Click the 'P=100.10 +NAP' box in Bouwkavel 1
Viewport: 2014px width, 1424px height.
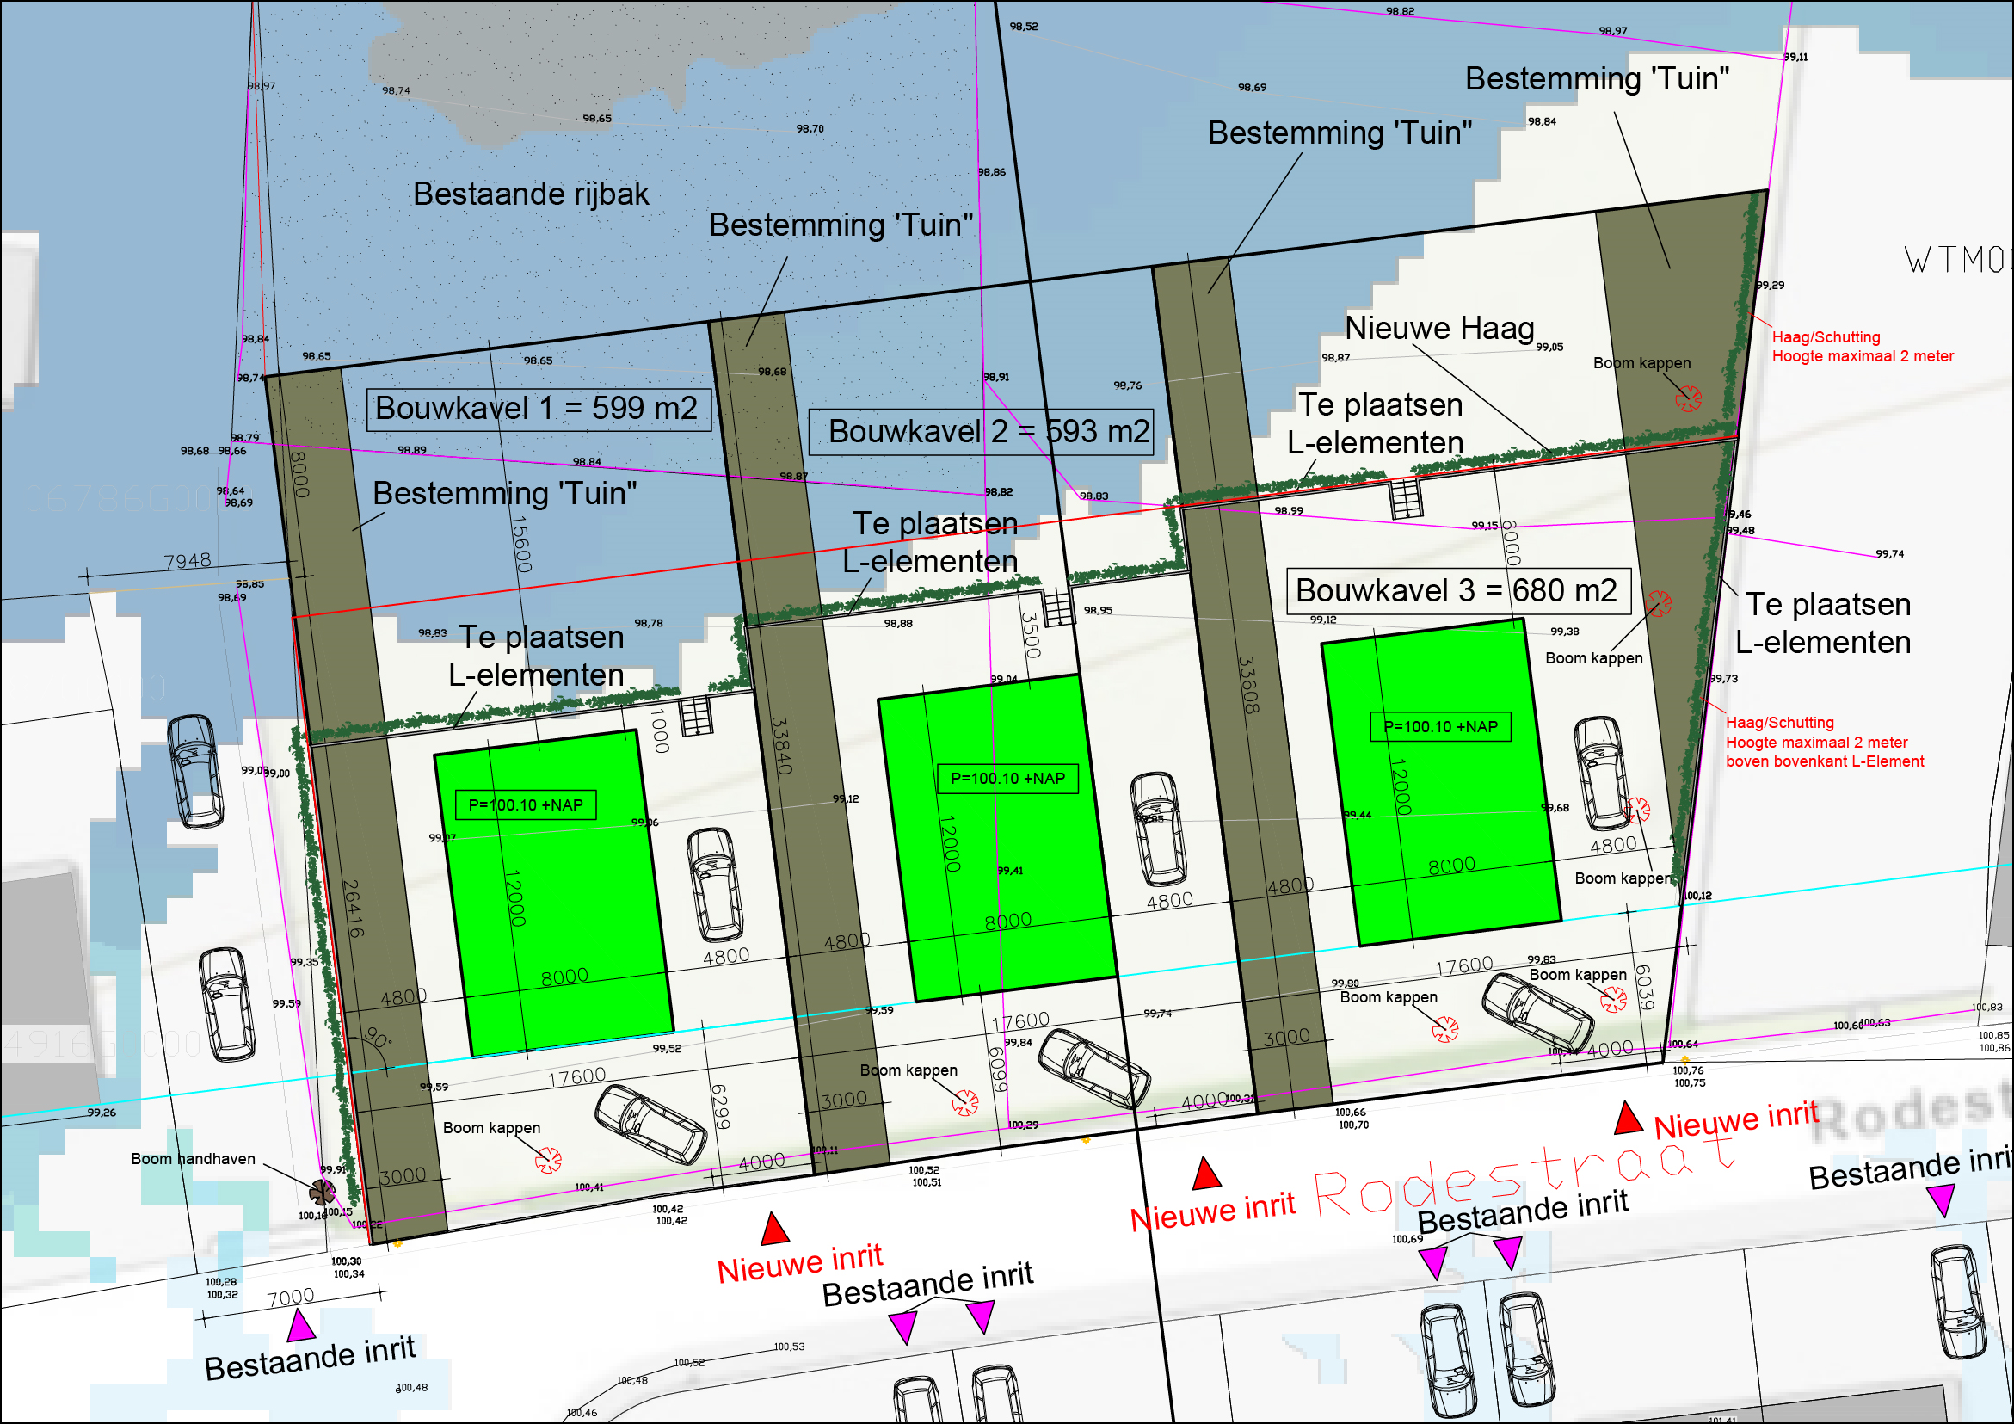pyautogui.click(x=526, y=805)
